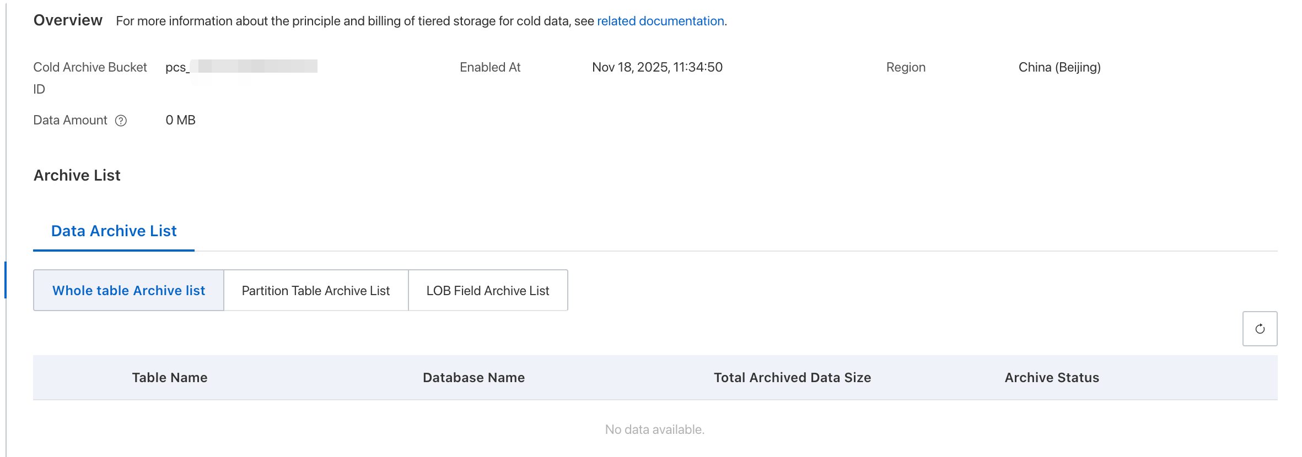
Task: Click the 0 MB data amount value
Action: 181,120
